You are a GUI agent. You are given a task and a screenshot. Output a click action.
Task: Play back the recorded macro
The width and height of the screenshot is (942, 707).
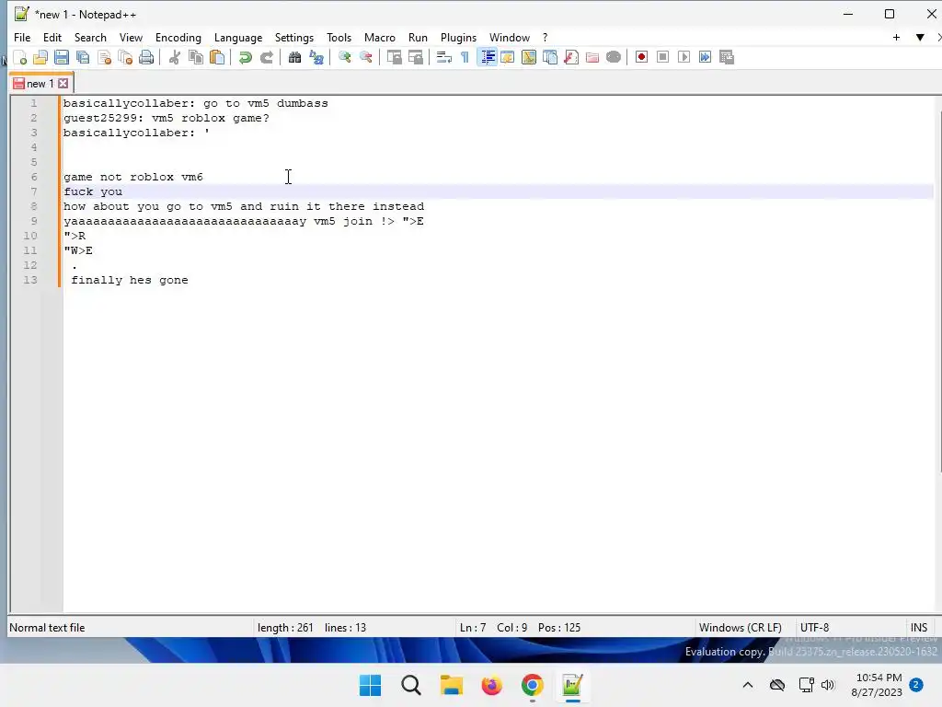coord(684,57)
